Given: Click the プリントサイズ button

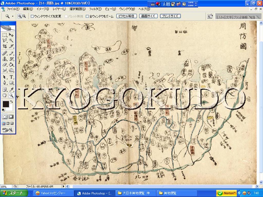Looking at the screenshot, I should [170, 16].
